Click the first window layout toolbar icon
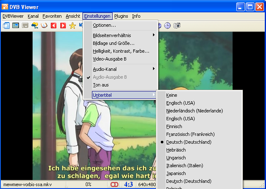 click(x=6, y=26)
